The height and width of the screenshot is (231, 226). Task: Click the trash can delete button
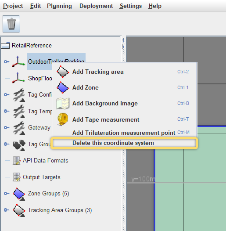11,24
